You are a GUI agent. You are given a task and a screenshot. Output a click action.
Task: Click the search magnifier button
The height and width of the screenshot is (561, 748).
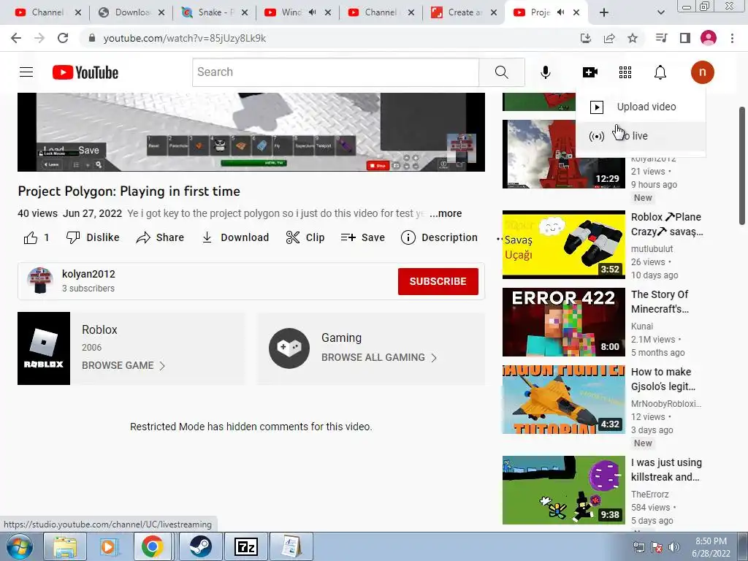(x=501, y=72)
